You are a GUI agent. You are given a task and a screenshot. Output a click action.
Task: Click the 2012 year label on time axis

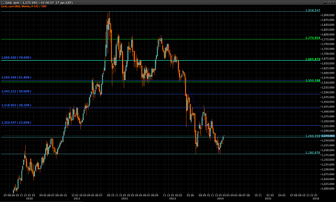pyautogui.click(x=125, y=199)
